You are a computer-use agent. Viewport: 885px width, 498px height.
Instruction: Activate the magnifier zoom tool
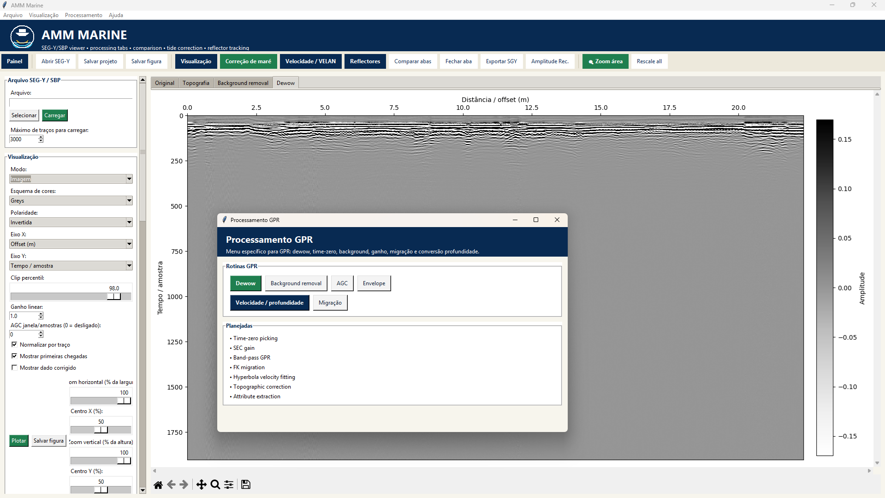click(215, 485)
